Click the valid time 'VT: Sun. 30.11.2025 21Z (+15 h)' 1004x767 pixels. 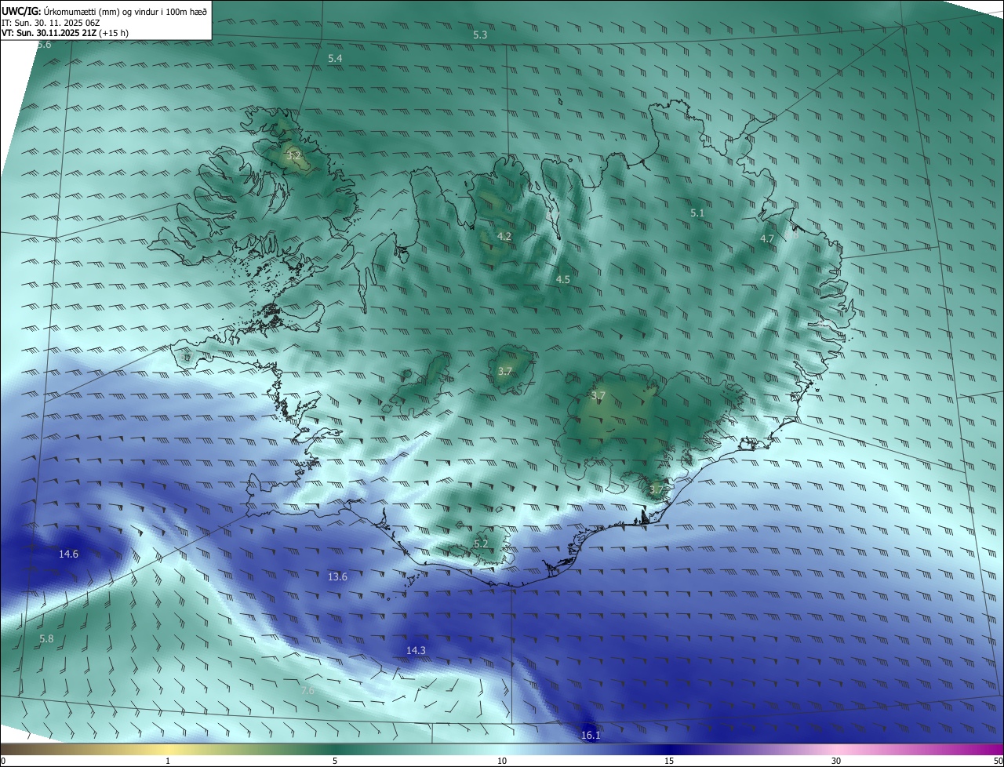[x=65, y=34]
